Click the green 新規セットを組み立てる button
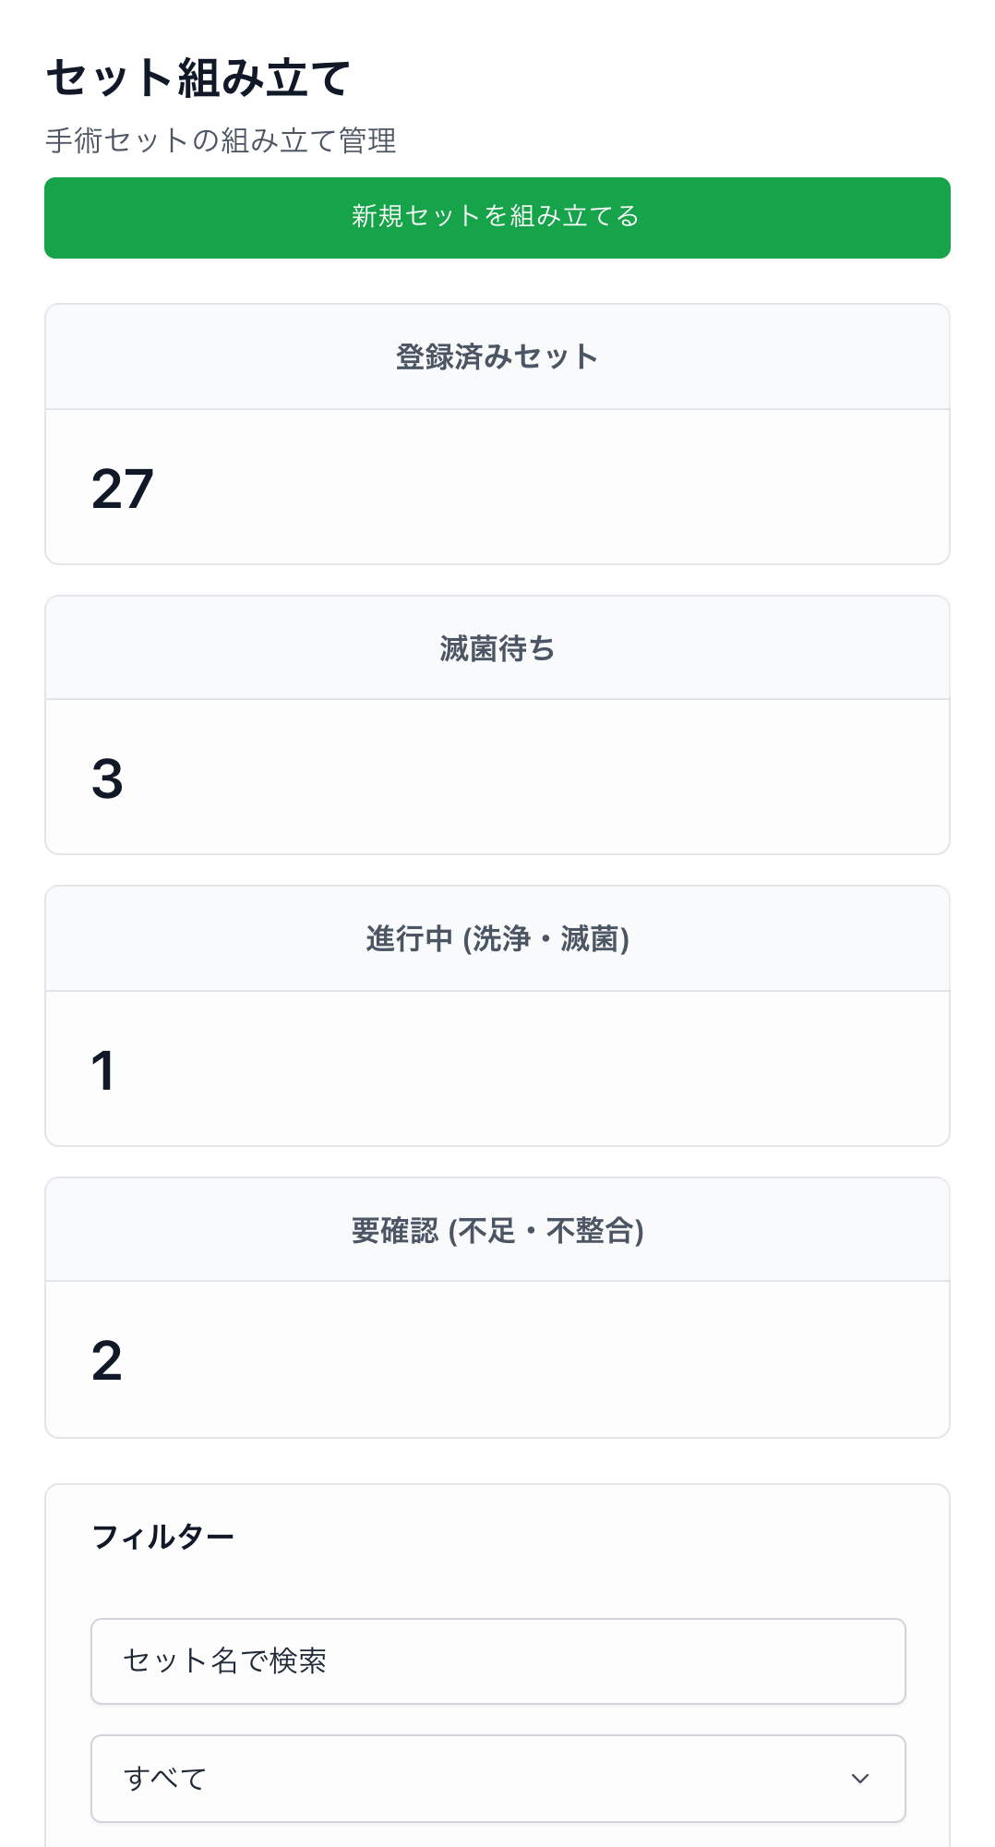Viewport: 995px width, 1847px height. [497, 218]
